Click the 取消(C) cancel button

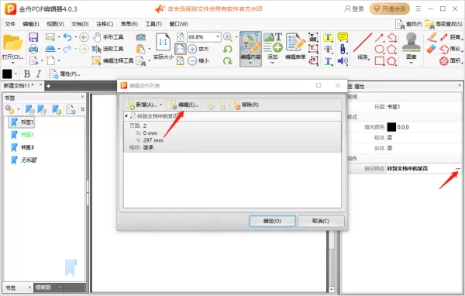(321, 221)
